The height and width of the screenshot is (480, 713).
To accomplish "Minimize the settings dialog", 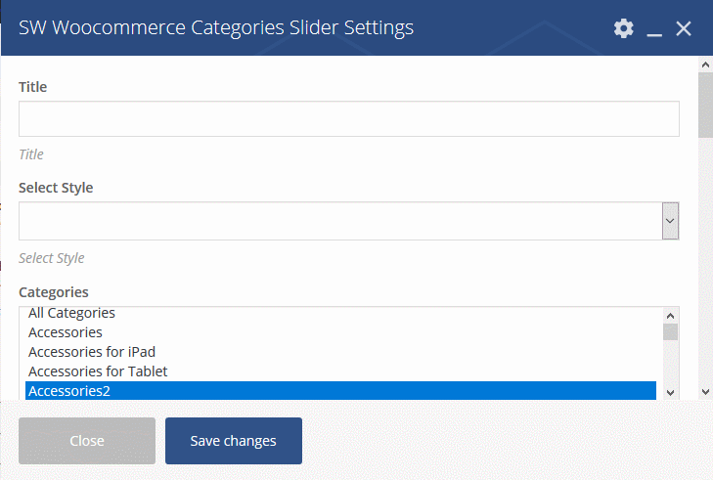I will point(654,29).
